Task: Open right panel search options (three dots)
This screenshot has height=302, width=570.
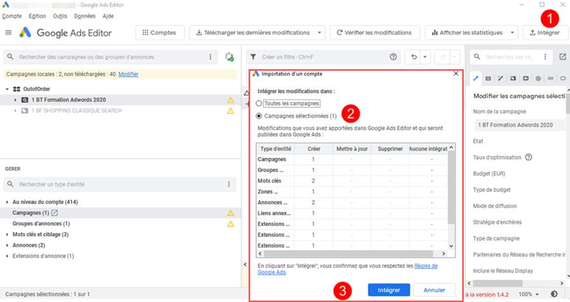Action: pos(545,57)
